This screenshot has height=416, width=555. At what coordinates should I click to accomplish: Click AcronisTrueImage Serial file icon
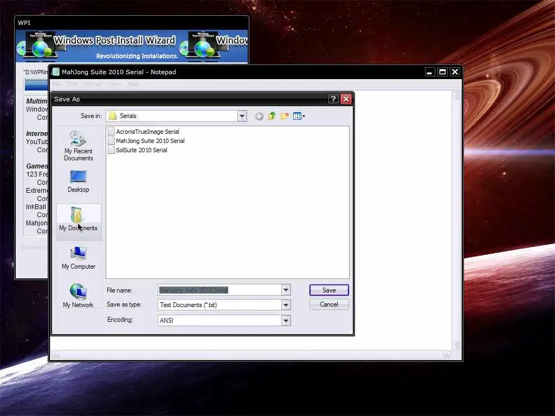coord(111,132)
